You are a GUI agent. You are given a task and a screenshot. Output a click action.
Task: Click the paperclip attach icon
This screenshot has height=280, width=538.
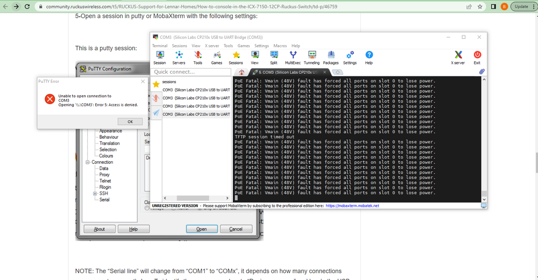pyautogui.click(x=482, y=71)
